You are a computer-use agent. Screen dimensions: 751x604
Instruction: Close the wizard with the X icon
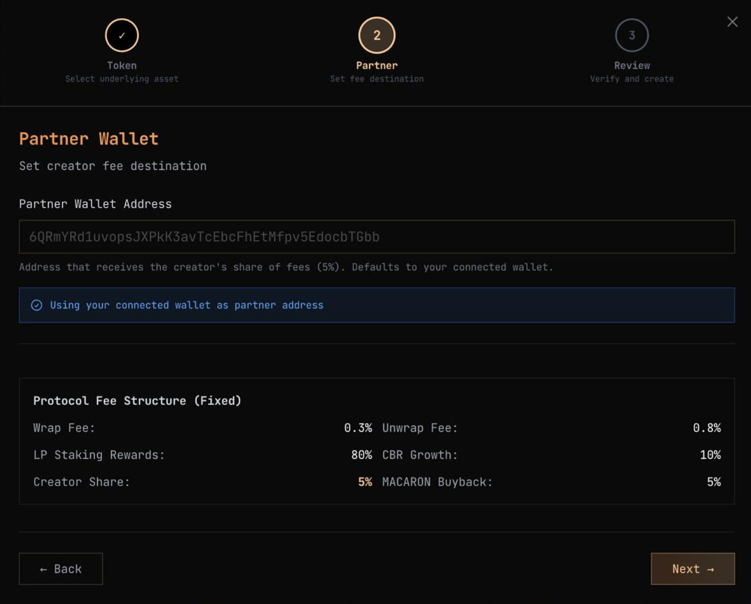coord(732,22)
